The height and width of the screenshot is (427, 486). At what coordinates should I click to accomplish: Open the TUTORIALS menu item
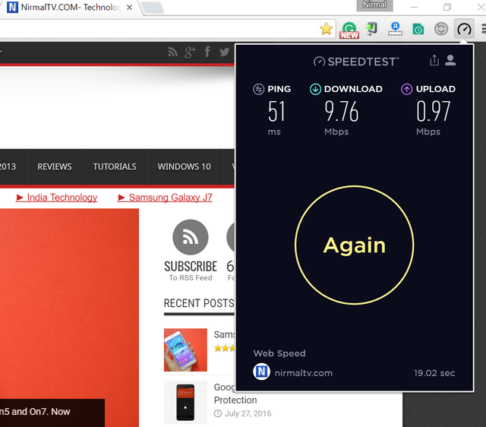click(115, 167)
